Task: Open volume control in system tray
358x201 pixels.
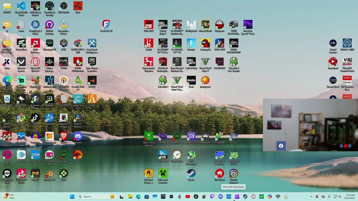Action: click(x=340, y=197)
